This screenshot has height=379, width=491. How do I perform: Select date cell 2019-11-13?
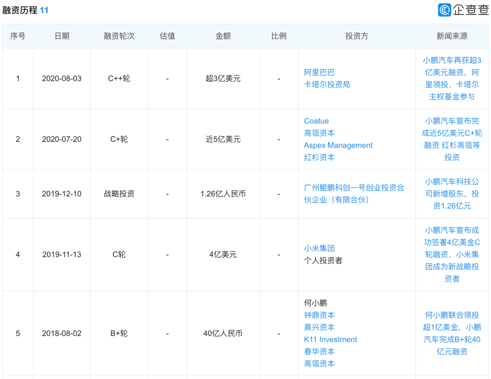[62, 254]
